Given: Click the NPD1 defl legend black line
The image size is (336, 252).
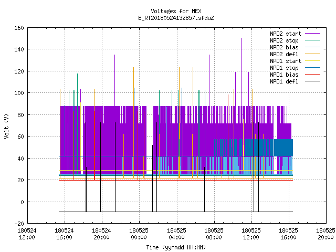Looking at the screenshot, I should pos(312,81).
